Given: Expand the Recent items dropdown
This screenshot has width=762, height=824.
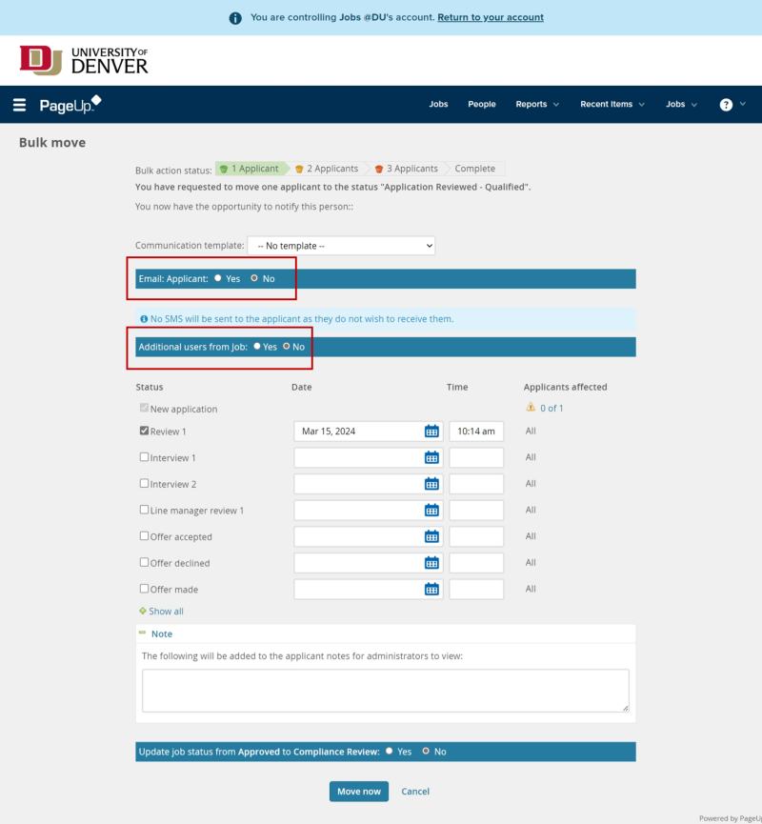Looking at the screenshot, I should [612, 105].
